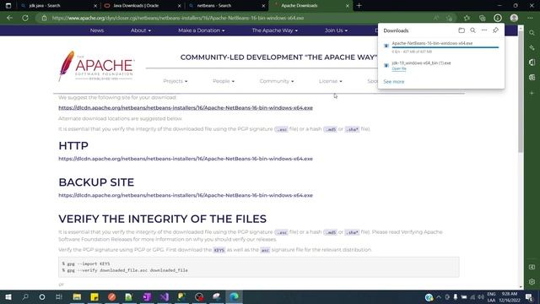Show hidden system tray icons
The image size is (540, 304).
(439, 296)
